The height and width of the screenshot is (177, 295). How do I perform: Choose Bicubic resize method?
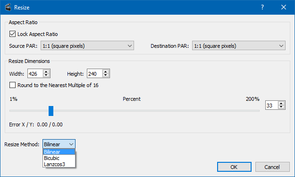[x=59, y=158]
